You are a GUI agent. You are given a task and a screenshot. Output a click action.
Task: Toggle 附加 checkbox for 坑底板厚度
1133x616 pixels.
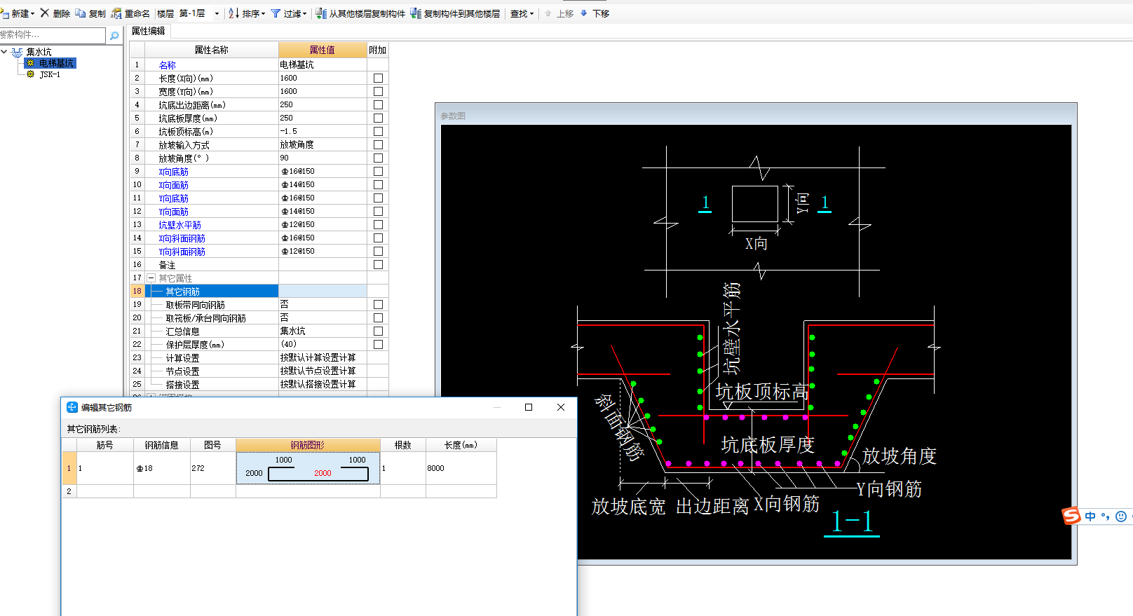pos(378,118)
